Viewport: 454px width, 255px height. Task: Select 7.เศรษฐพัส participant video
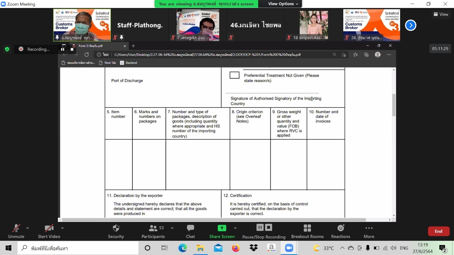pyautogui.click(x=198, y=25)
